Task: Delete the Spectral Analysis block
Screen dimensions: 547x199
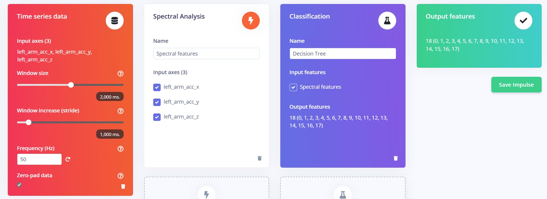Action: (260, 158)
